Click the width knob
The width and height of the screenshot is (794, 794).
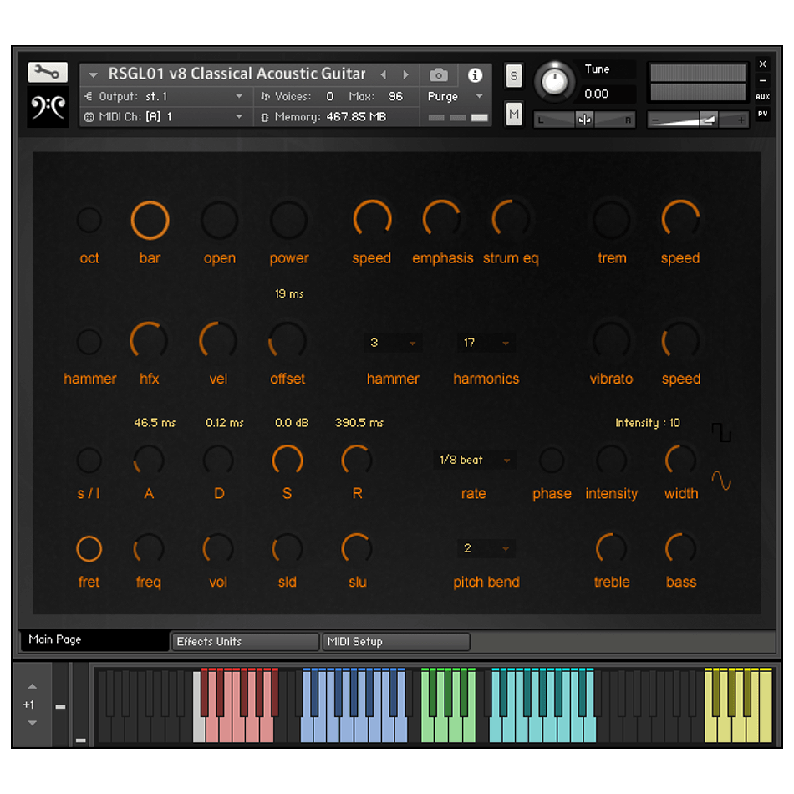point(680,461)
